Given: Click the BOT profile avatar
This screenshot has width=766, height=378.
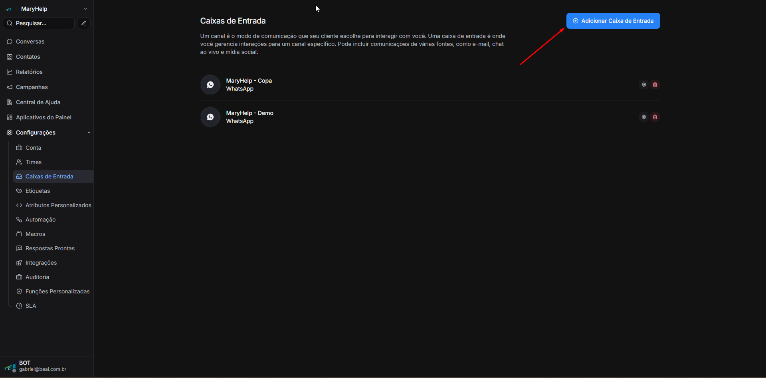Looking at the screenshot, I should (10, 366).
